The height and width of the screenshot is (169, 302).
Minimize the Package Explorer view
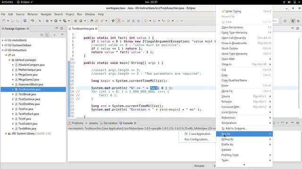coord(57,28)
